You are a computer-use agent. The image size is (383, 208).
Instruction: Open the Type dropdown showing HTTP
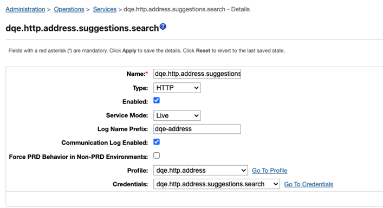[177, 88]
